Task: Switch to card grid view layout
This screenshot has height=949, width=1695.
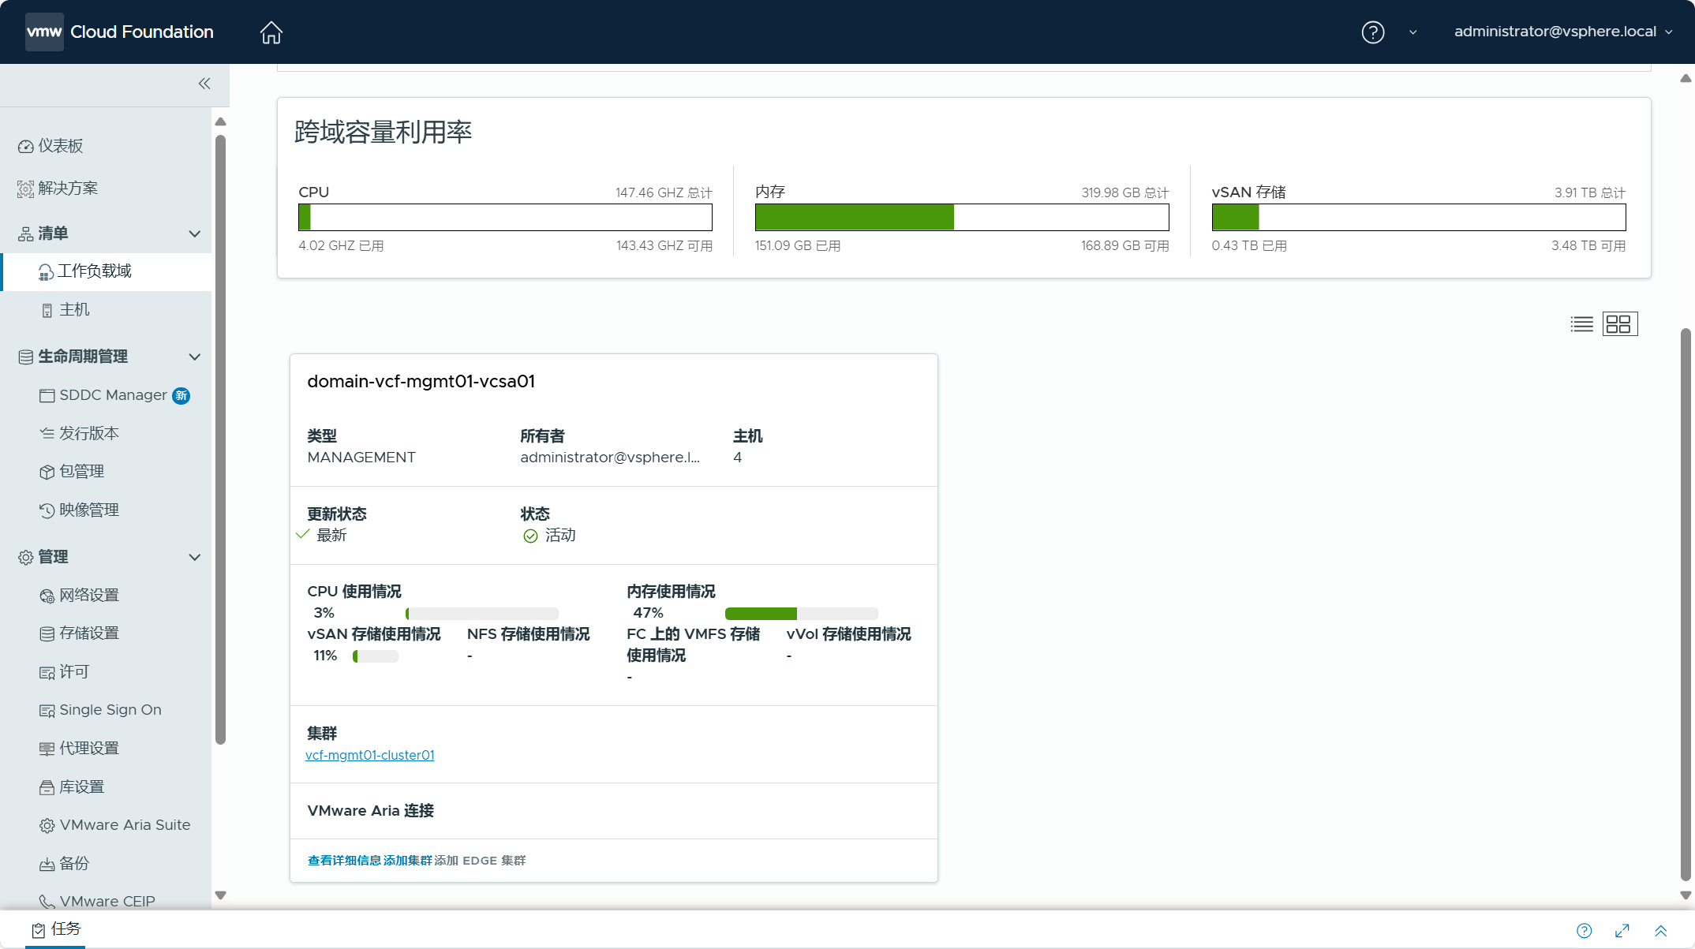Action: (1619, 324)
